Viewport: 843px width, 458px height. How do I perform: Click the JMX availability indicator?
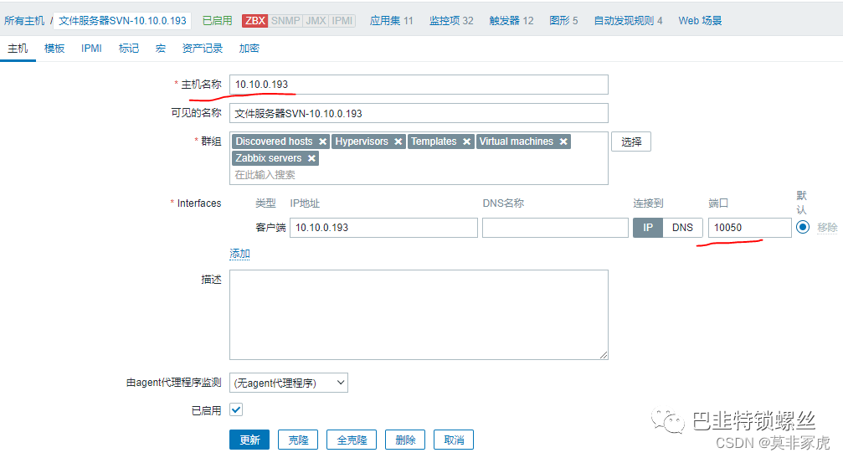tap(316, 20)
